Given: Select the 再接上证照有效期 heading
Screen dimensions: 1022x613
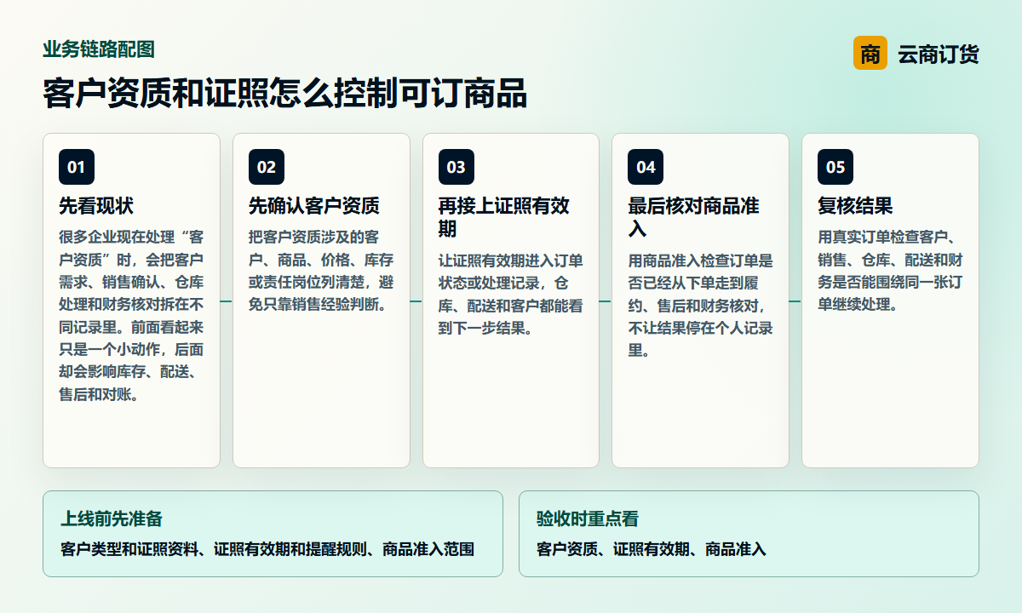Looking at the screenshot, I should (x=504, y=218).
